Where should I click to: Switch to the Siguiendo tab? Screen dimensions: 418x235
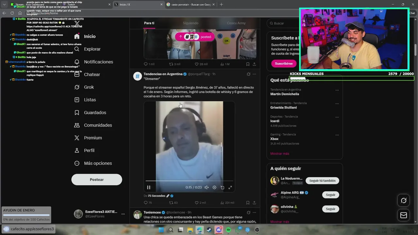(190, 23)
